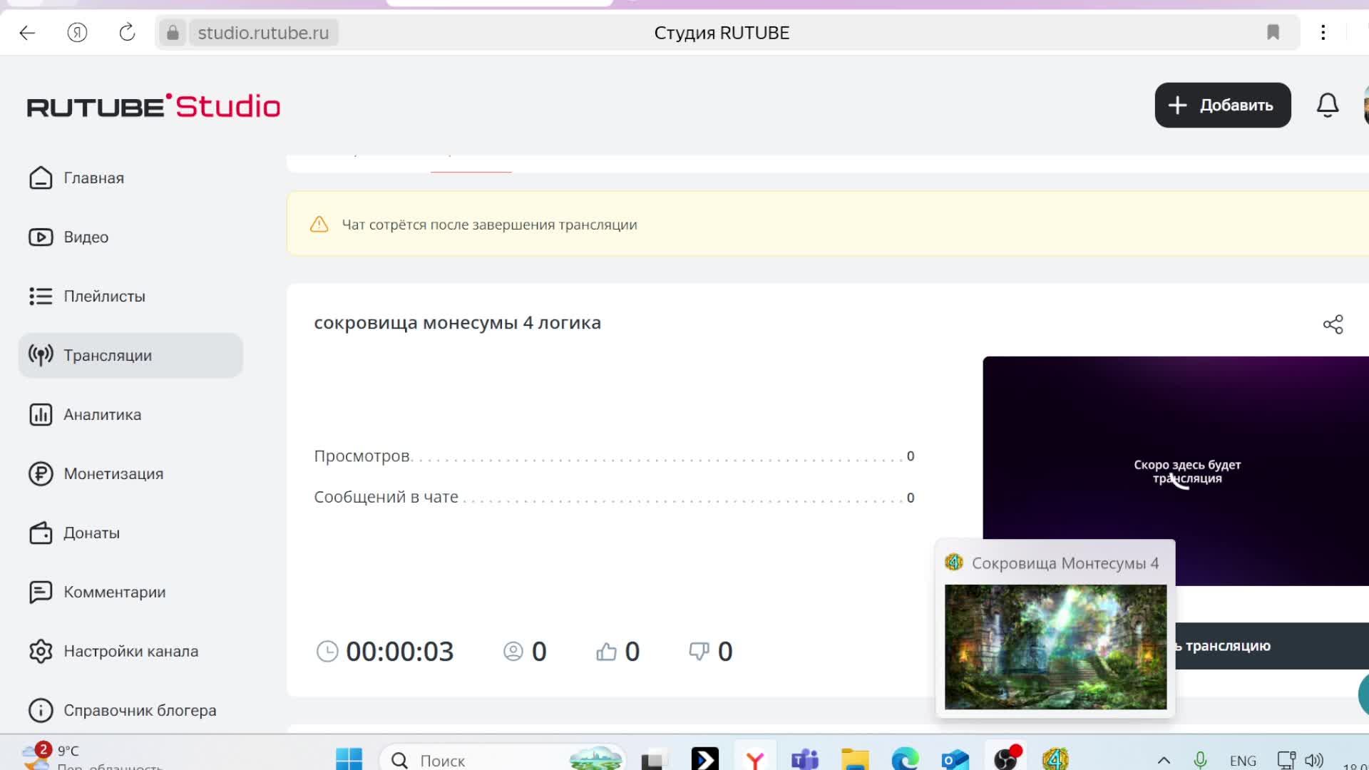Open the Главная sidebar item
The width and height of the screenshot is (1369, 770).
pyautogui.click(x=130, y=178)
